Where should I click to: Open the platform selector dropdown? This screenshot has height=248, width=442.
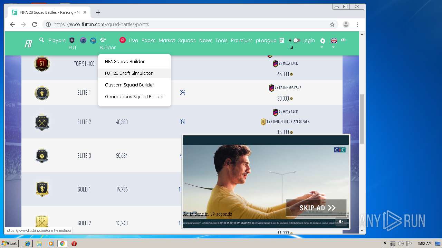[x=323, y=42]
